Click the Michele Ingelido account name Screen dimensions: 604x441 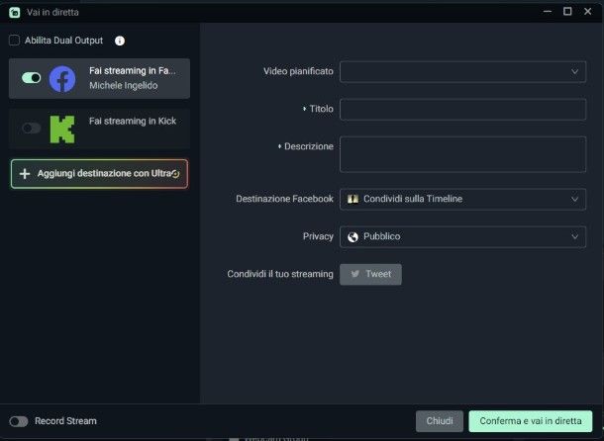(123, 85)
